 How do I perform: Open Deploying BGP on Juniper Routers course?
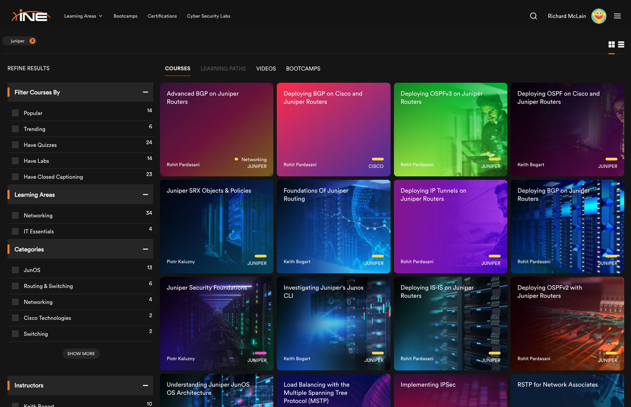tap(567, 227)
